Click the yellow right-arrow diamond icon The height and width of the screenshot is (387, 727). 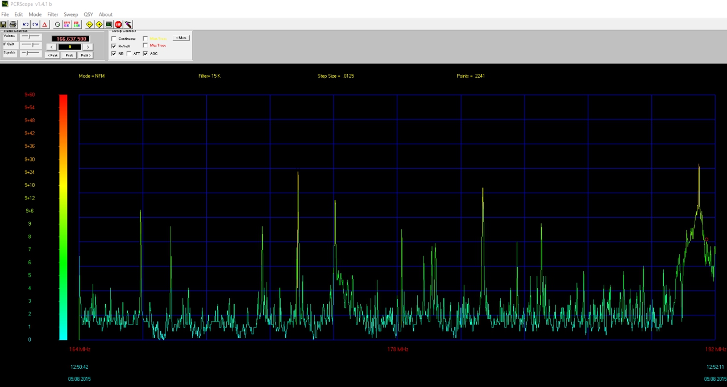pyautogui.click(x=99, y=24)
